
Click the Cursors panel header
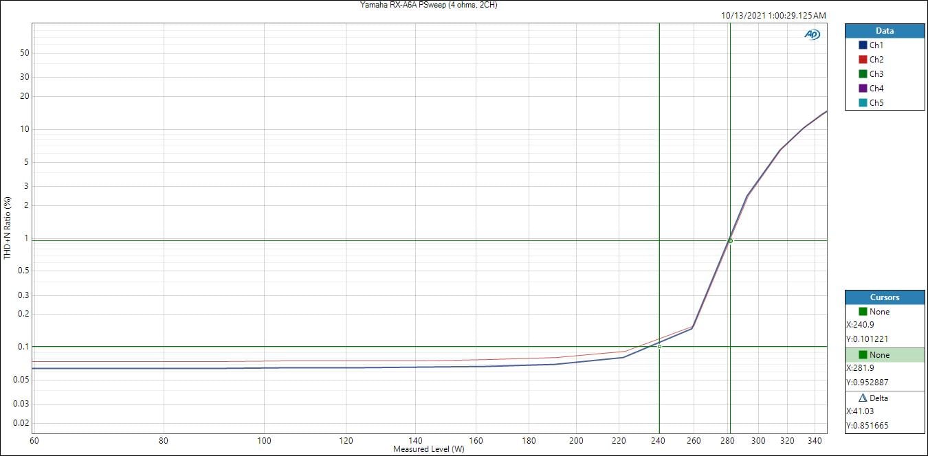coord(885,297)
